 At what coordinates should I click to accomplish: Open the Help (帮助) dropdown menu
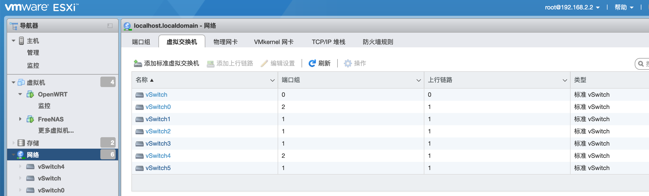[x=624, y=7]
